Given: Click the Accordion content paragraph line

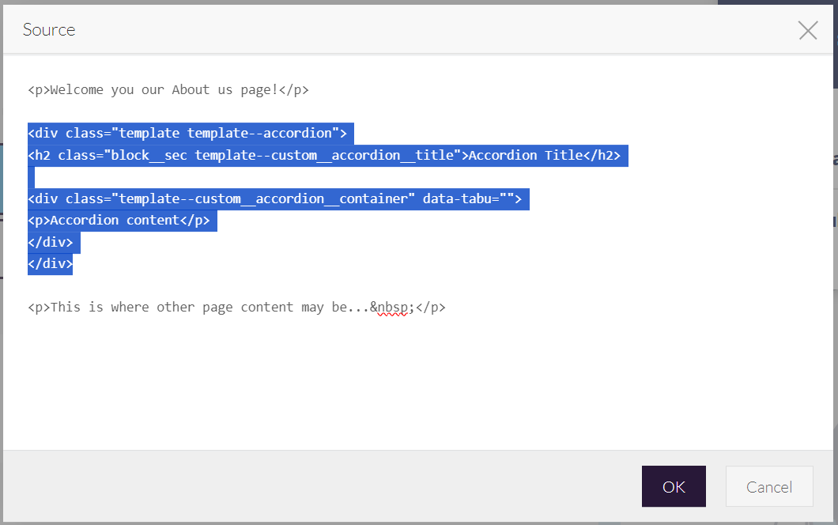Looking at the screenshot, I should pos(121,220).
